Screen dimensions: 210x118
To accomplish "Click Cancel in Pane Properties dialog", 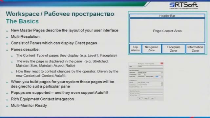I will pyautogui.click(x=146, y=98).
